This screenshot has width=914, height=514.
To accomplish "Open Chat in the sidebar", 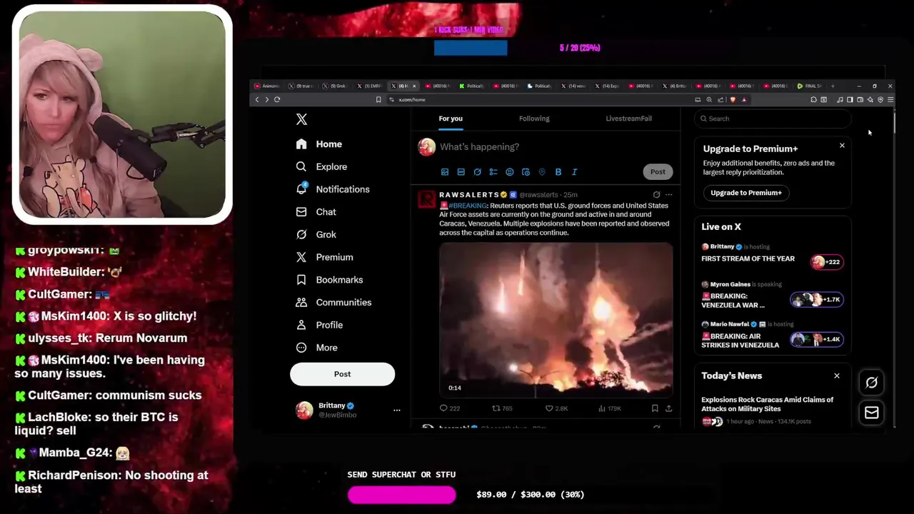I will point(316,212).
